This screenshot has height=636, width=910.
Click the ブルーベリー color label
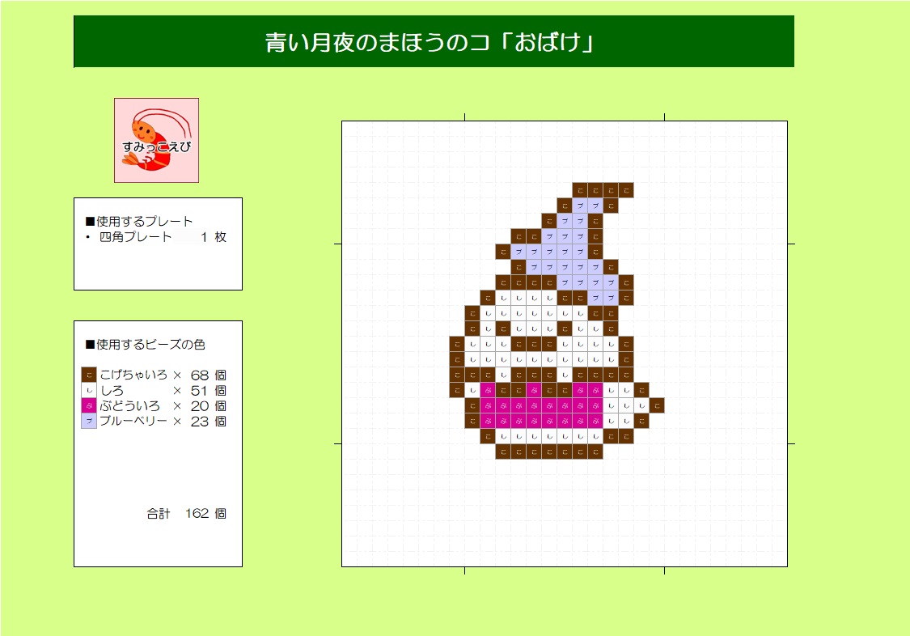click(133, 422)
